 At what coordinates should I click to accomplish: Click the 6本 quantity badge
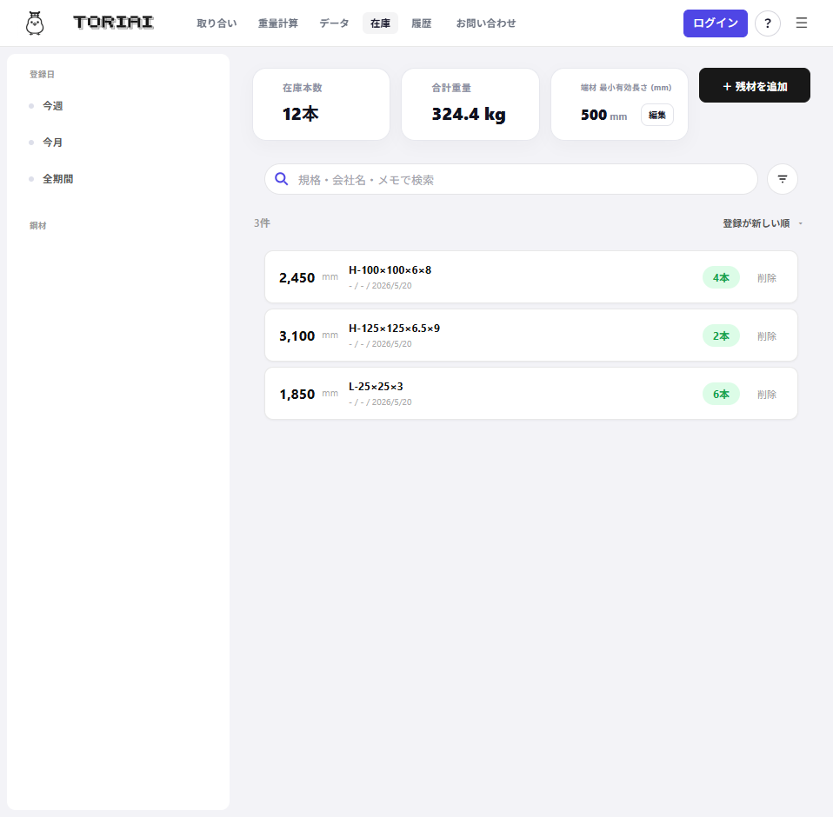coord(721,395)
